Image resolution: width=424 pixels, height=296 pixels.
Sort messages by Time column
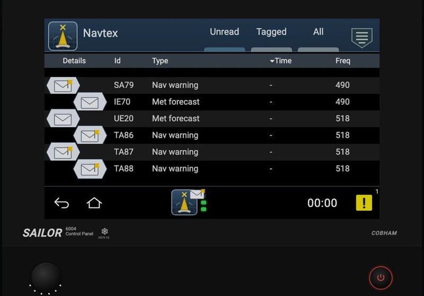coord(281,61)
